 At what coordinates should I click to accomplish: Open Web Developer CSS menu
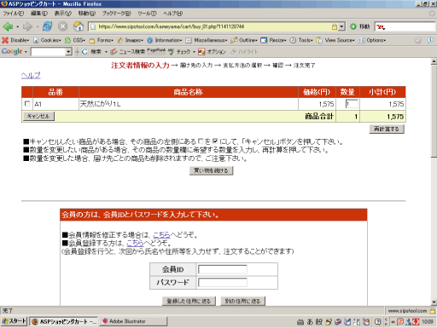(x=75, y=40)
